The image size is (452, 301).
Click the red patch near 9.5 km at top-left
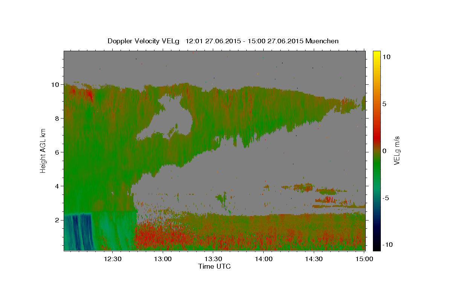[89, 95]
